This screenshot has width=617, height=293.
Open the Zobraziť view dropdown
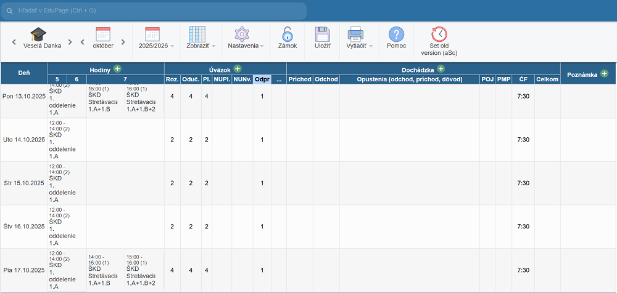[201, 46]
